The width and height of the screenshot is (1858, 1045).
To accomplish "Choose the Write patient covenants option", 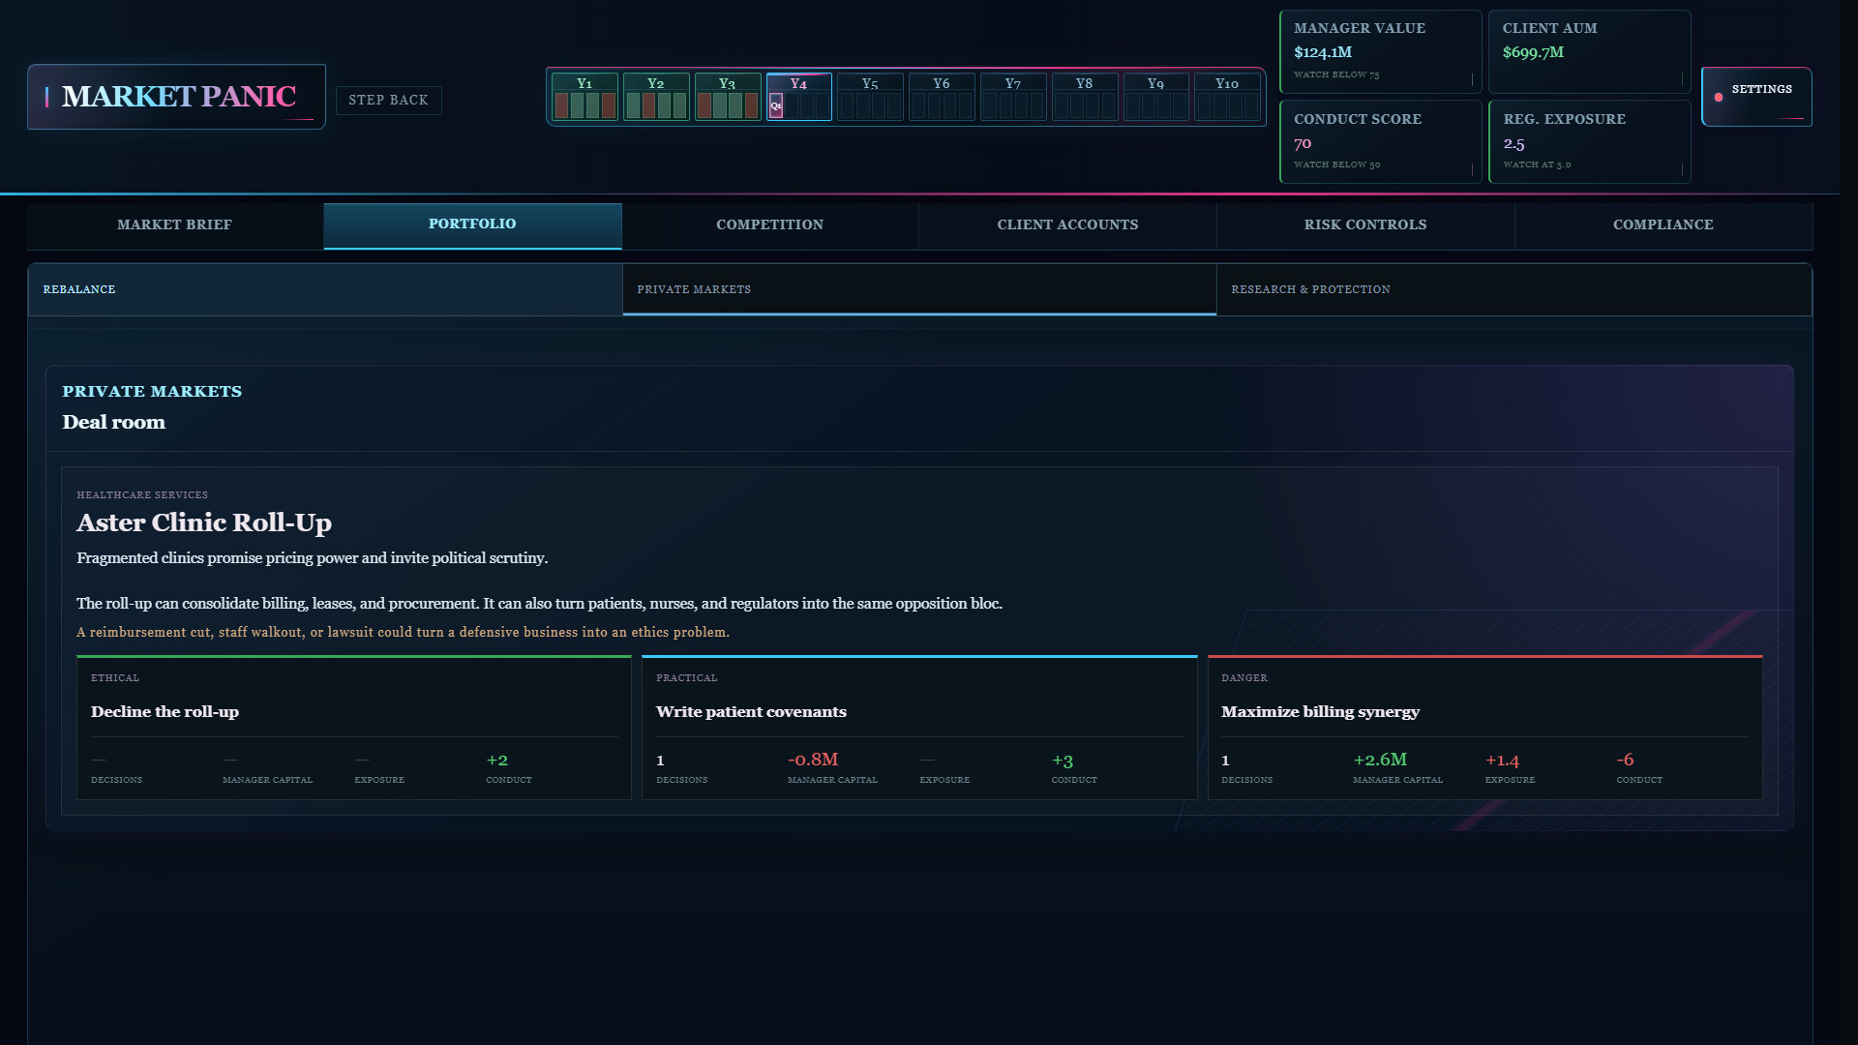I will [919, 728].
